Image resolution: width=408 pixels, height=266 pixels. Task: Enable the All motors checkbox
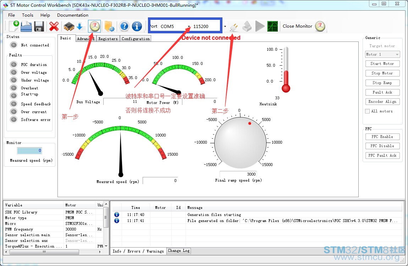(x=368, y=111)
